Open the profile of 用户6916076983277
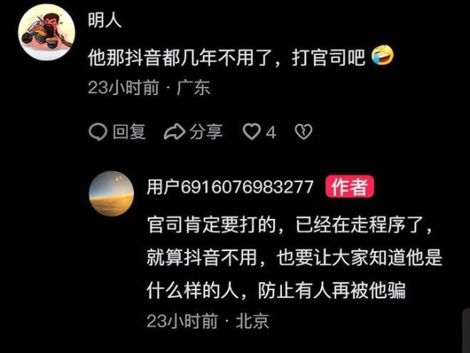The image size is (470, 353). (x=230, y=187)
